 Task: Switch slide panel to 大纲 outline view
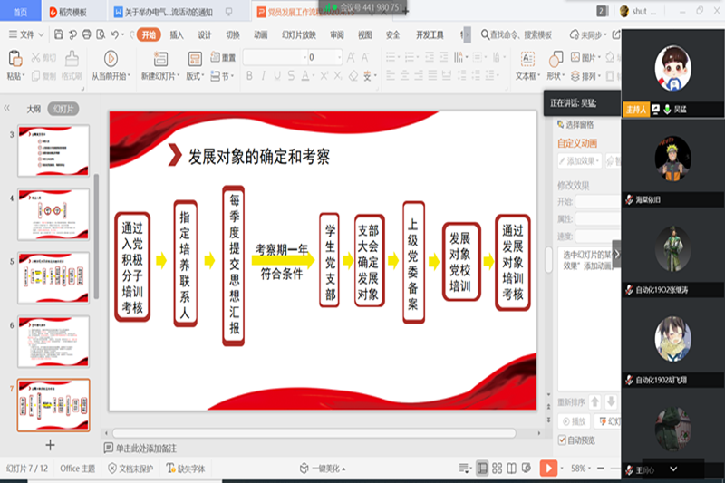point(34,109)
